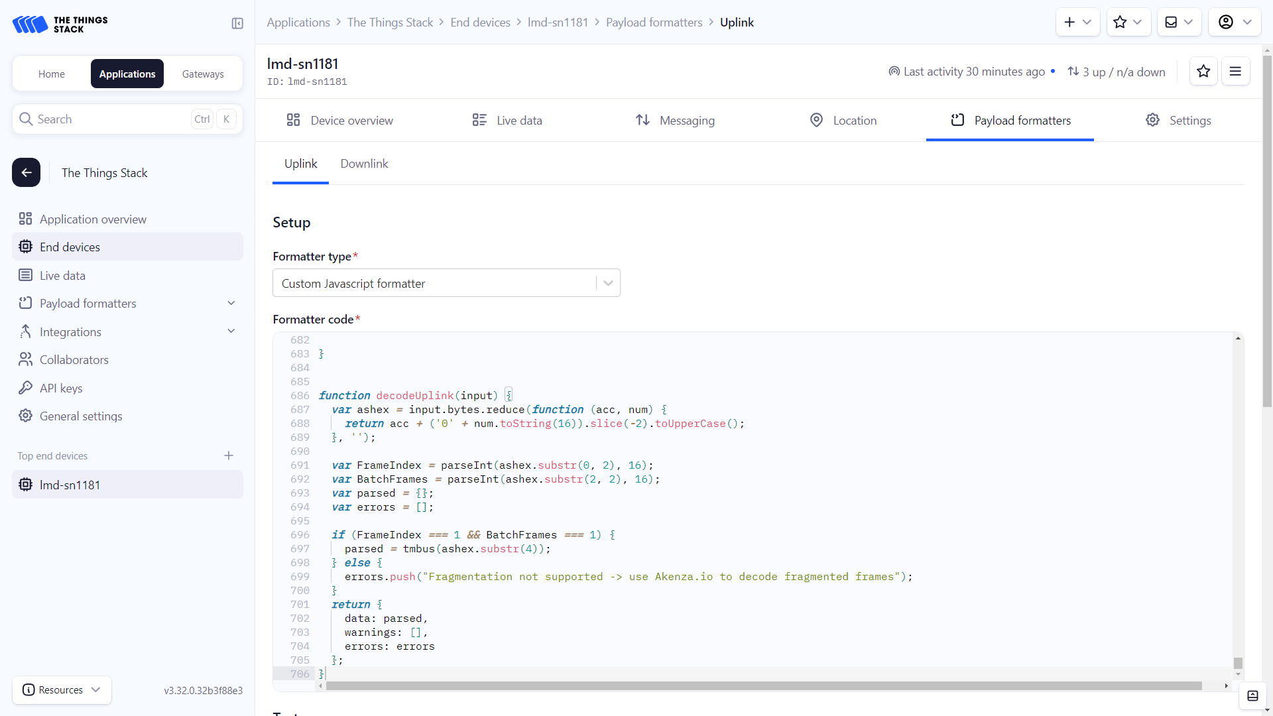Click the star/favorite icon for lmd-sn1181
Image resolution: width=1273 pixels, height=716 pixels.
1204,71
